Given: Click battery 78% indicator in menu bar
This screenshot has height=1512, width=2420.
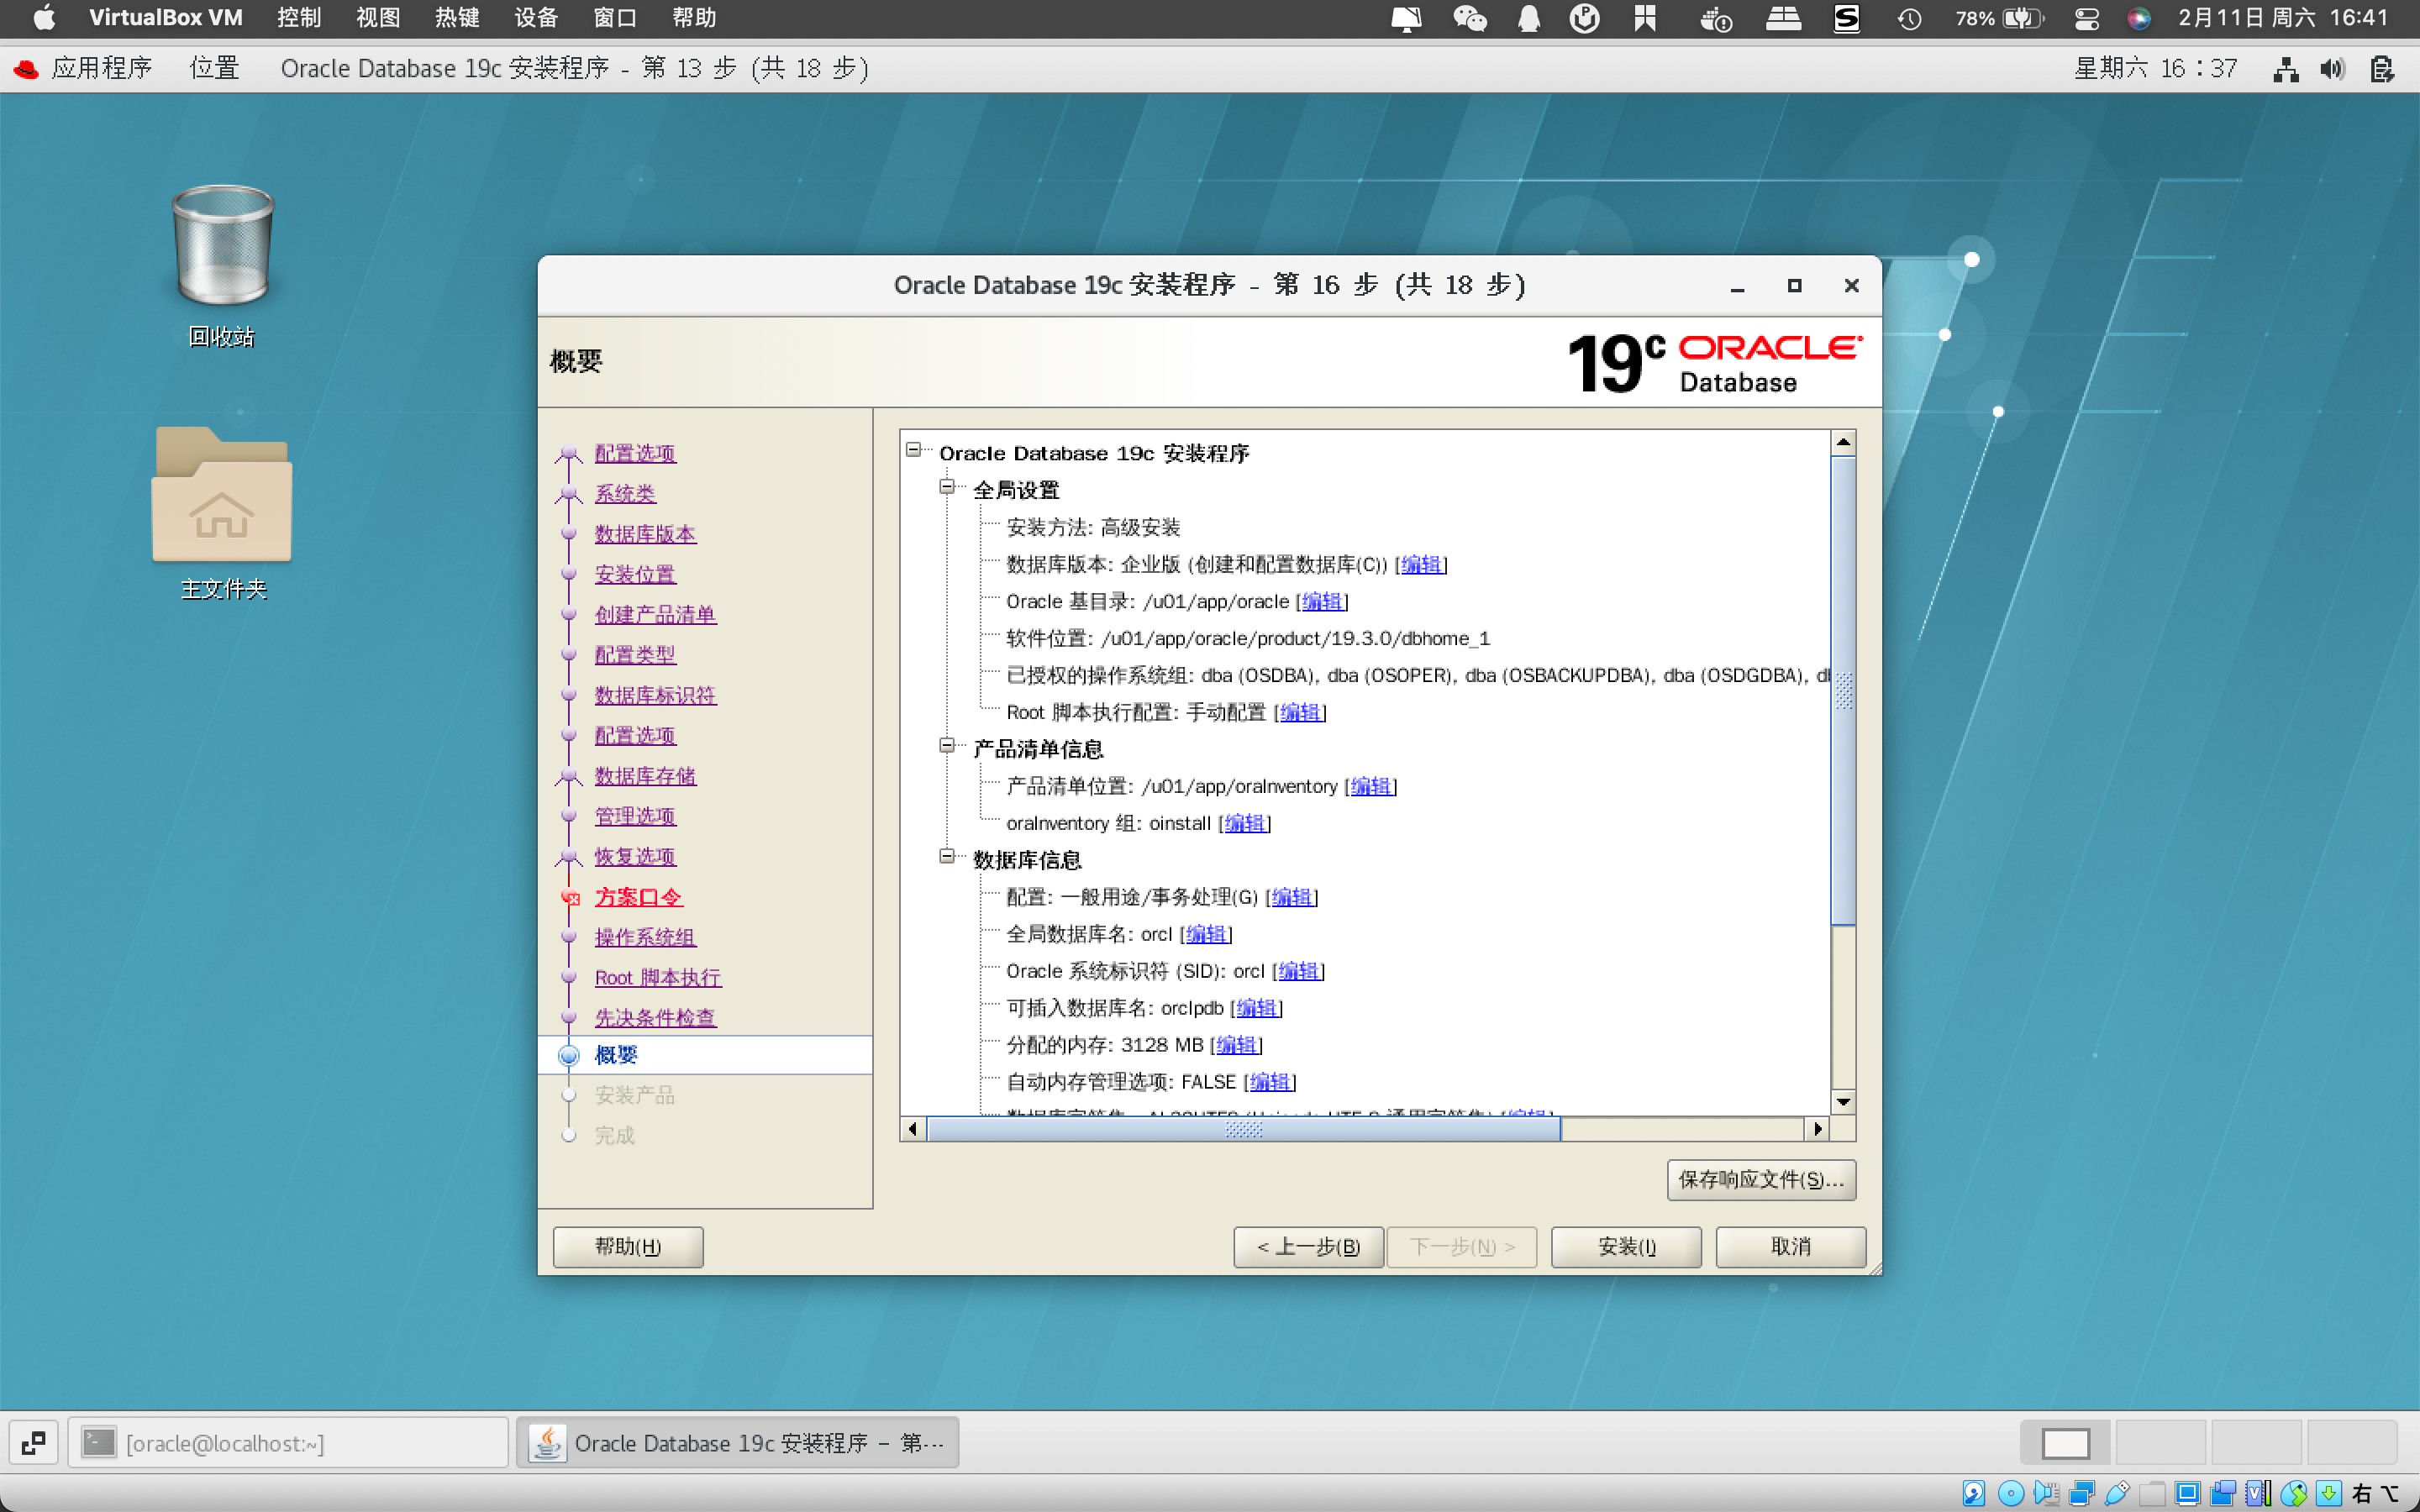Looking at the screenshot, I should tap(1999, 18).
